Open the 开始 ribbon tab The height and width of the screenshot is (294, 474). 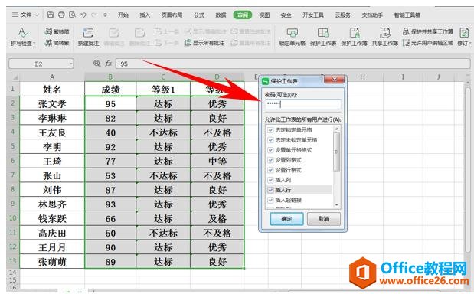[123, 15]
